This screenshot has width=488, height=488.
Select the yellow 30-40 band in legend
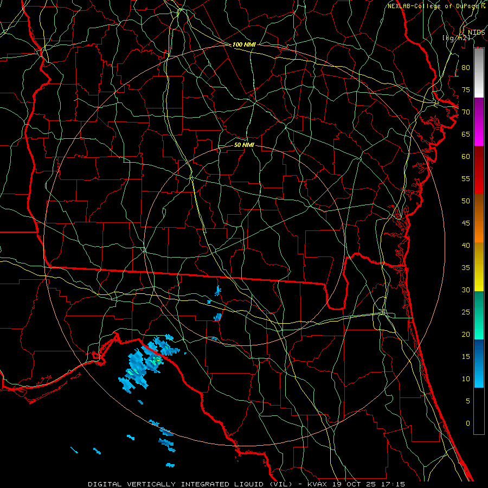(479, 267)
